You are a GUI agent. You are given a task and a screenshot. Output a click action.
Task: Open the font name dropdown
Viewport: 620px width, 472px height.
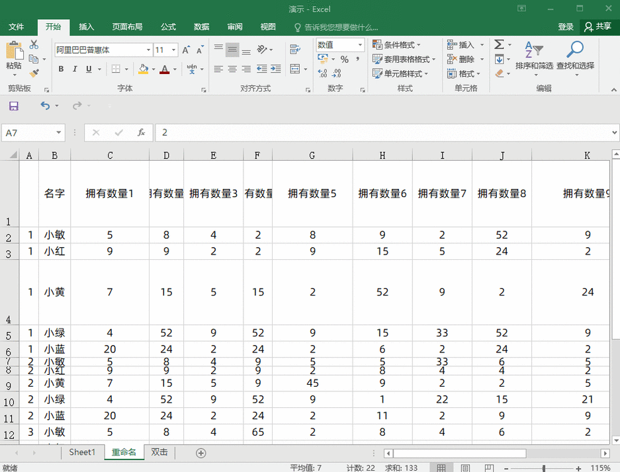coord(148,50)
